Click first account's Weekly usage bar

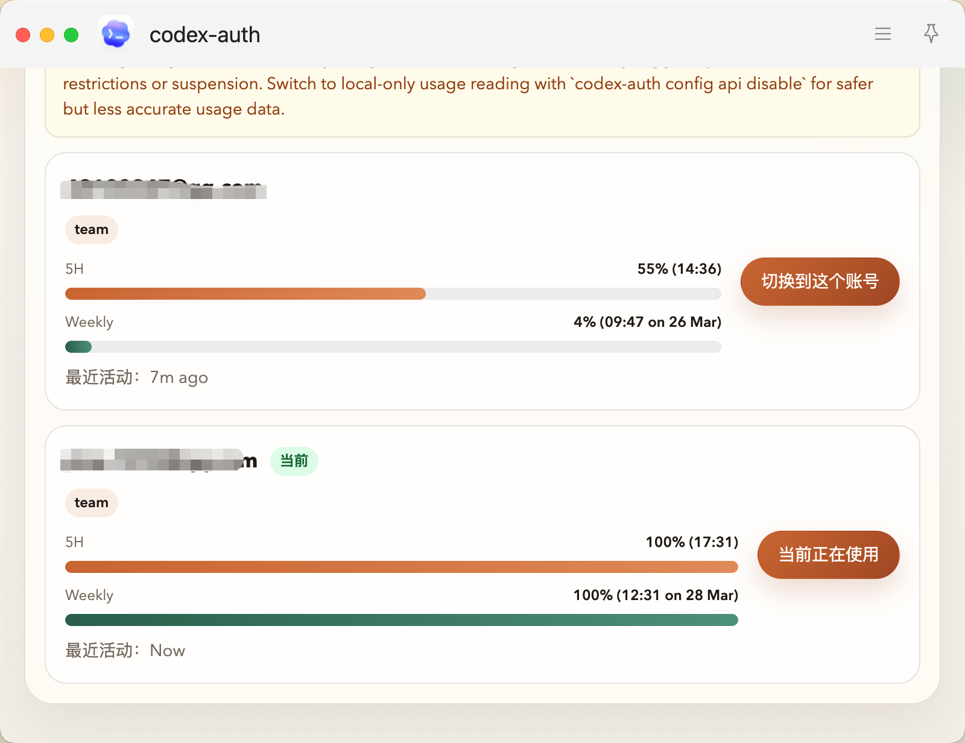393,347
